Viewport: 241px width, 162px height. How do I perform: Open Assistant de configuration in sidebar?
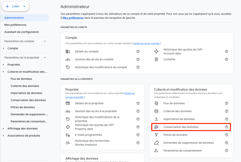22,32
